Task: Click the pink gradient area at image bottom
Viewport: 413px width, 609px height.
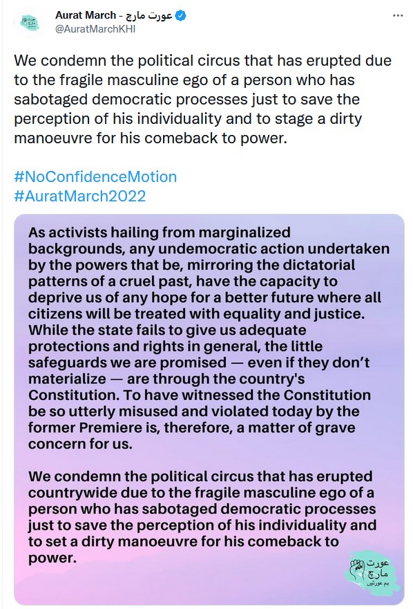Action: 174,586
